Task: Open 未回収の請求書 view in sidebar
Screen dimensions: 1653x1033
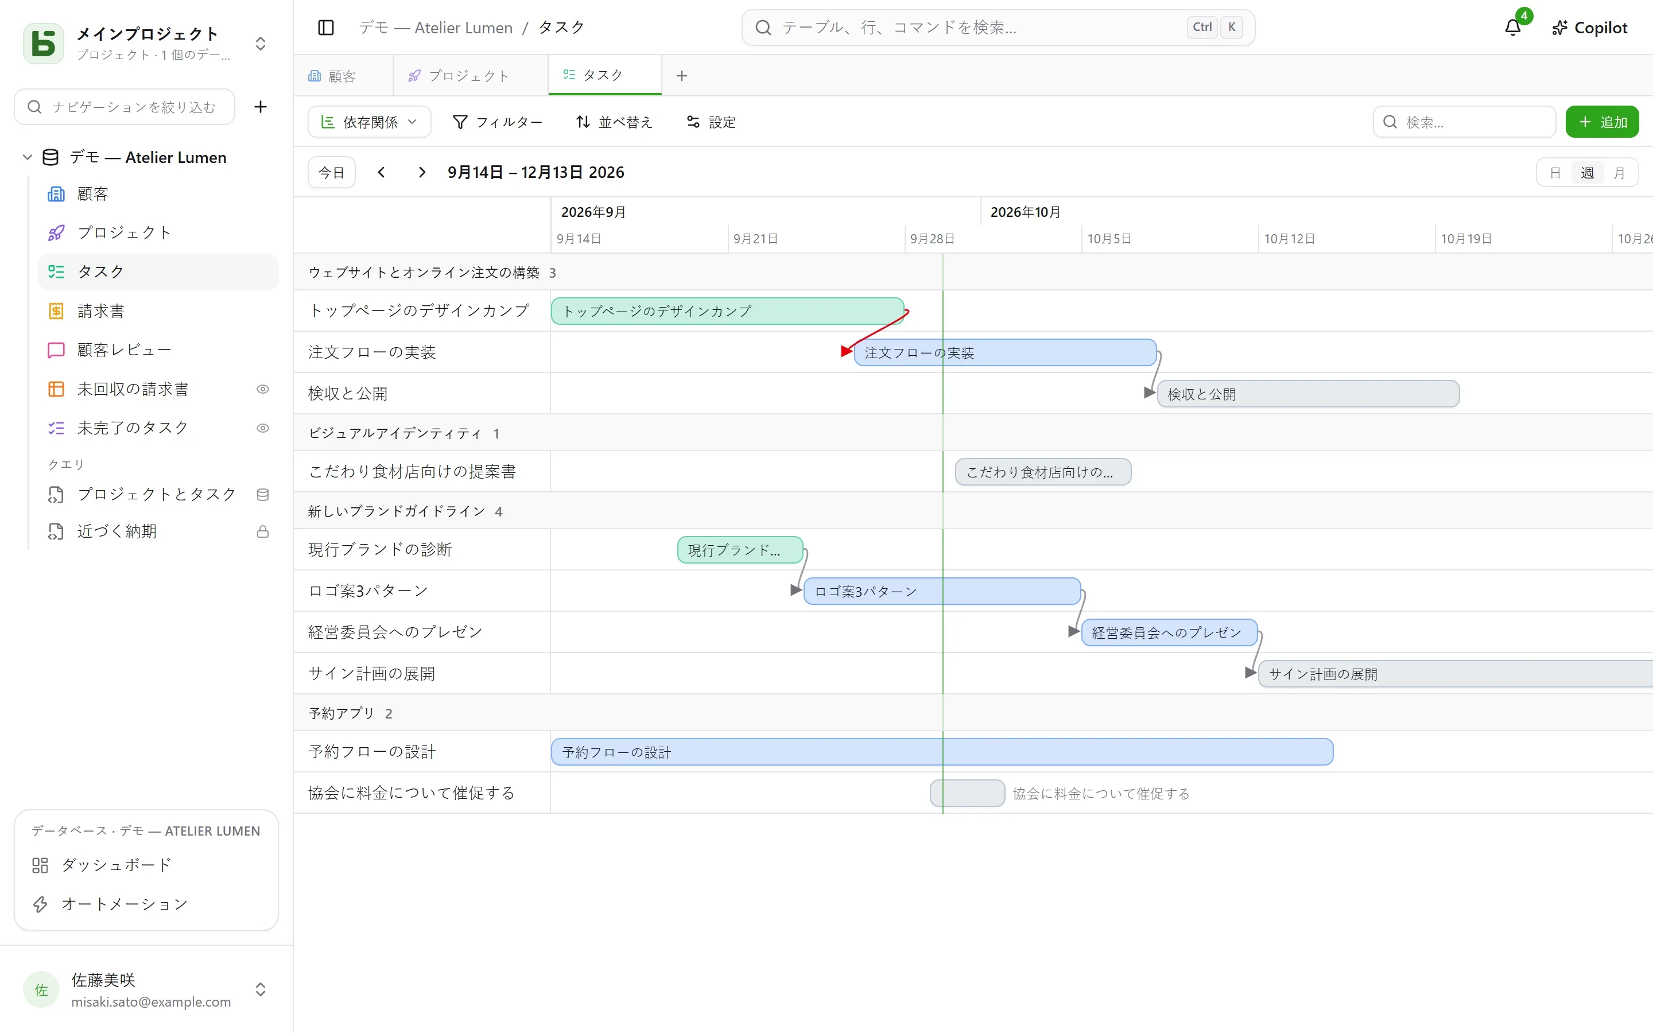Action: [158, 389]
